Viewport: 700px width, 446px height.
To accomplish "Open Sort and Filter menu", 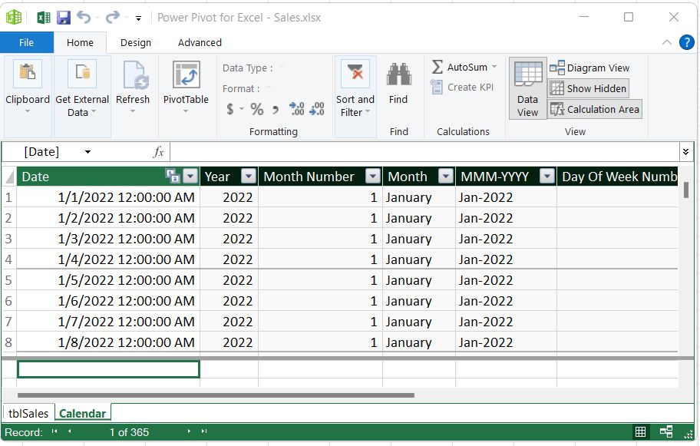I will [x=355, y=96].
